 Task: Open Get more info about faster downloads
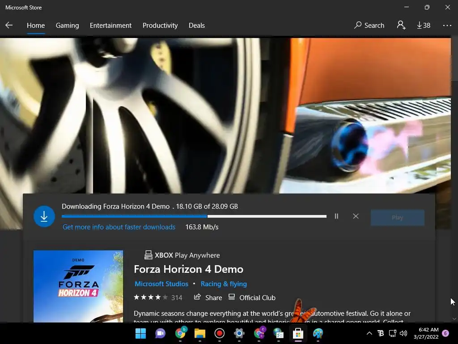[119, 227]
